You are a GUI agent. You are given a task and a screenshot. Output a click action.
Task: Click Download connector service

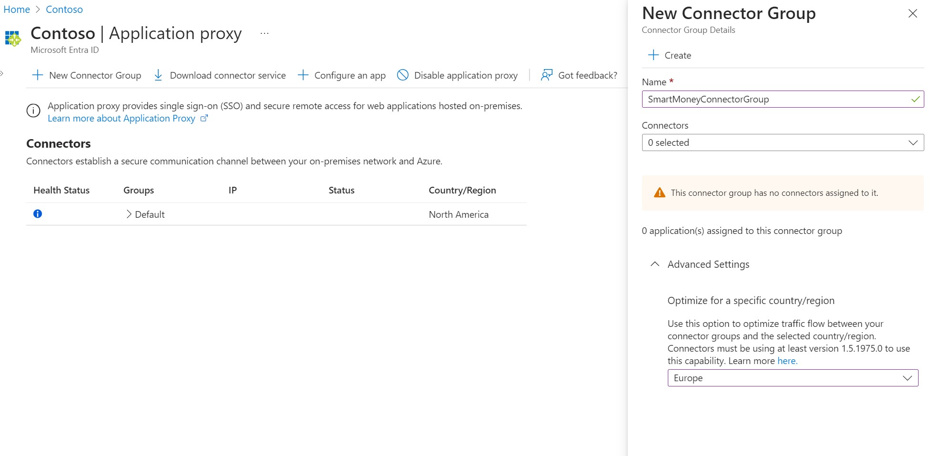(x=220, y=75)
